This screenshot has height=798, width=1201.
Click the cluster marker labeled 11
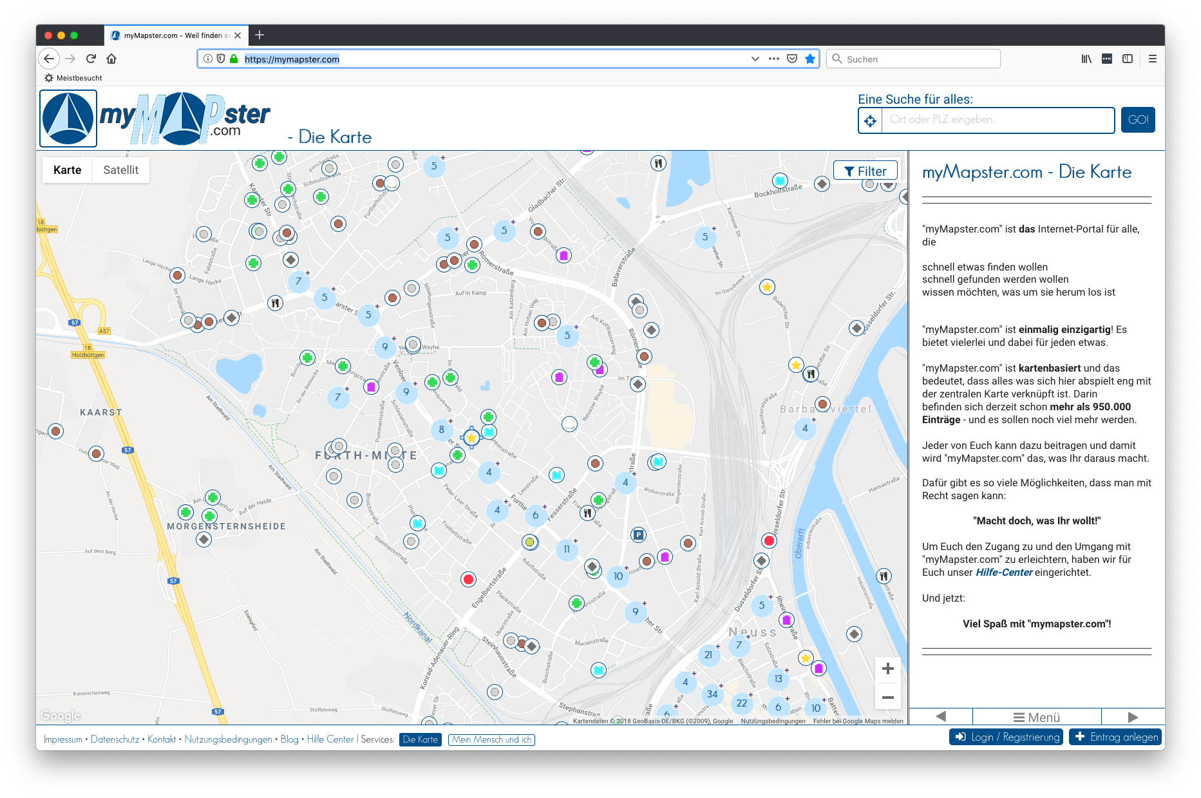click(x=567, y=549)
